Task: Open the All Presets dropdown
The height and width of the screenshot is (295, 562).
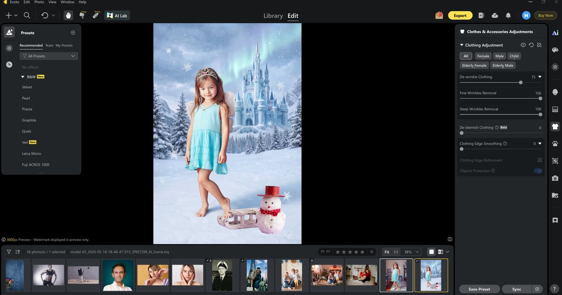Action: (49, 56)
